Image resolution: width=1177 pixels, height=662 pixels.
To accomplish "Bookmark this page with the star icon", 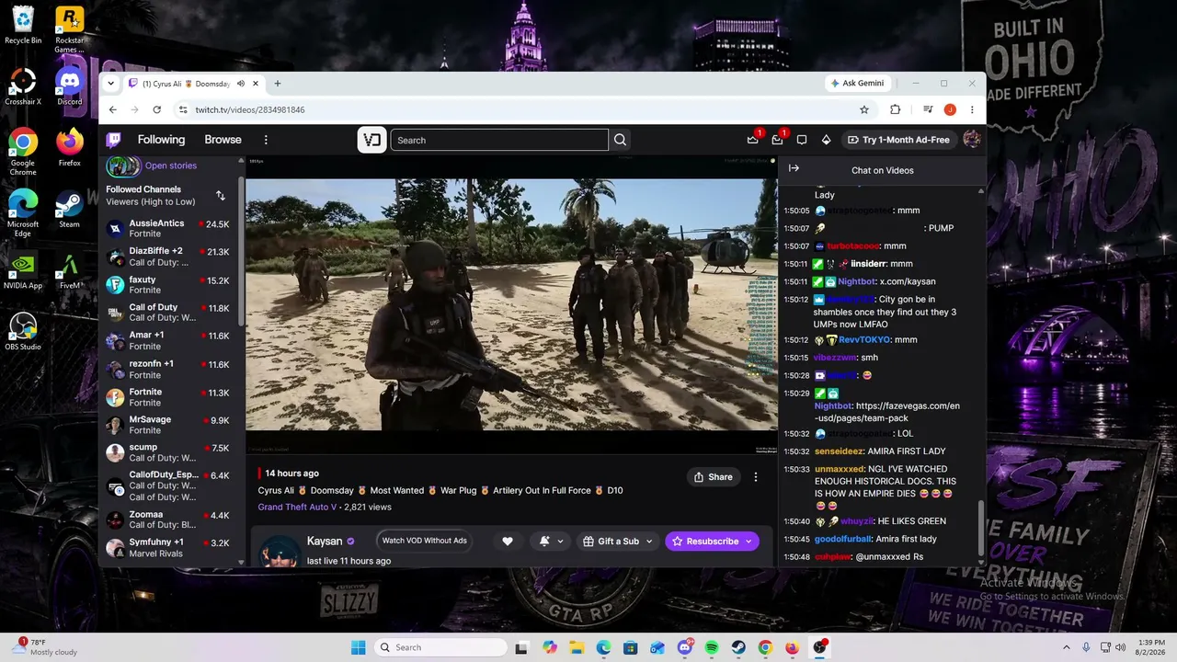I will coord(864,109).
